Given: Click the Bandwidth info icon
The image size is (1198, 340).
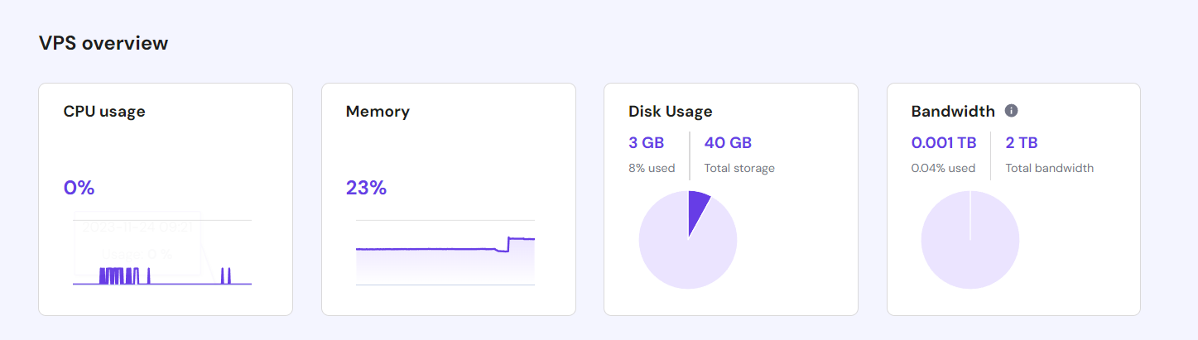Looking at the screenshot, I should (x=1011, y=111).
